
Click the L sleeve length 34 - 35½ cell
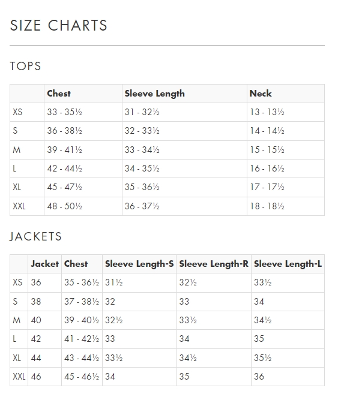[142, 169]
